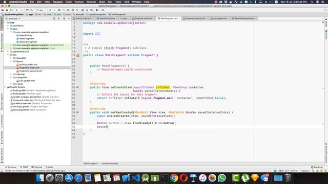Select build.gradle (Module: app) file

[x=26, y=94]
